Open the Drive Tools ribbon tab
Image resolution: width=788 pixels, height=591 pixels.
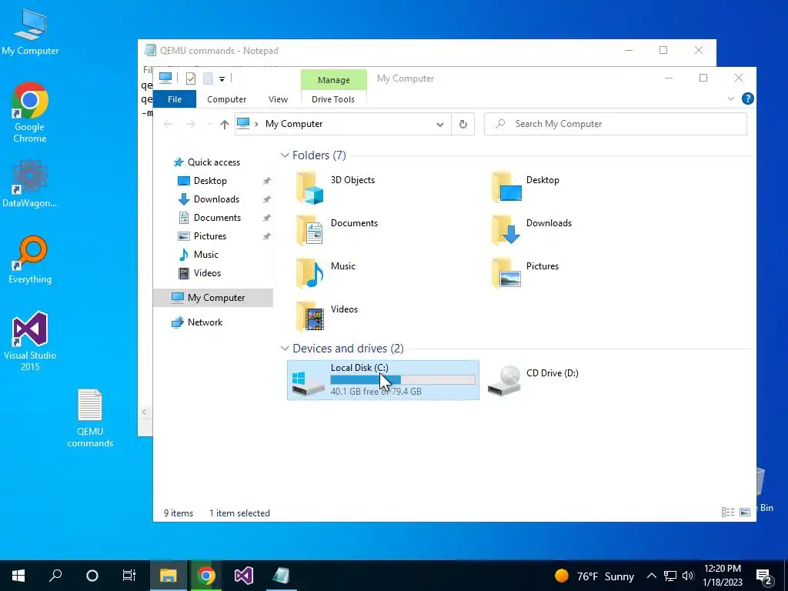click(x=333, y=99)
